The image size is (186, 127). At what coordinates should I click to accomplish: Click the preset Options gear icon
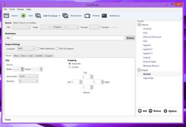point(165,111)
